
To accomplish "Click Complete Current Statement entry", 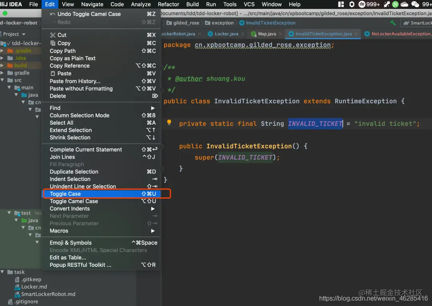I will click(101, 149).
